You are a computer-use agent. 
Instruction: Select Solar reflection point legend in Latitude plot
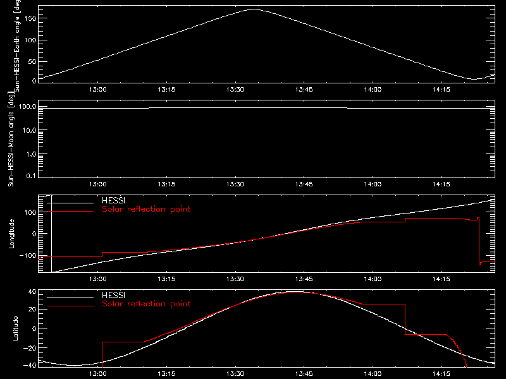(146, 304)
